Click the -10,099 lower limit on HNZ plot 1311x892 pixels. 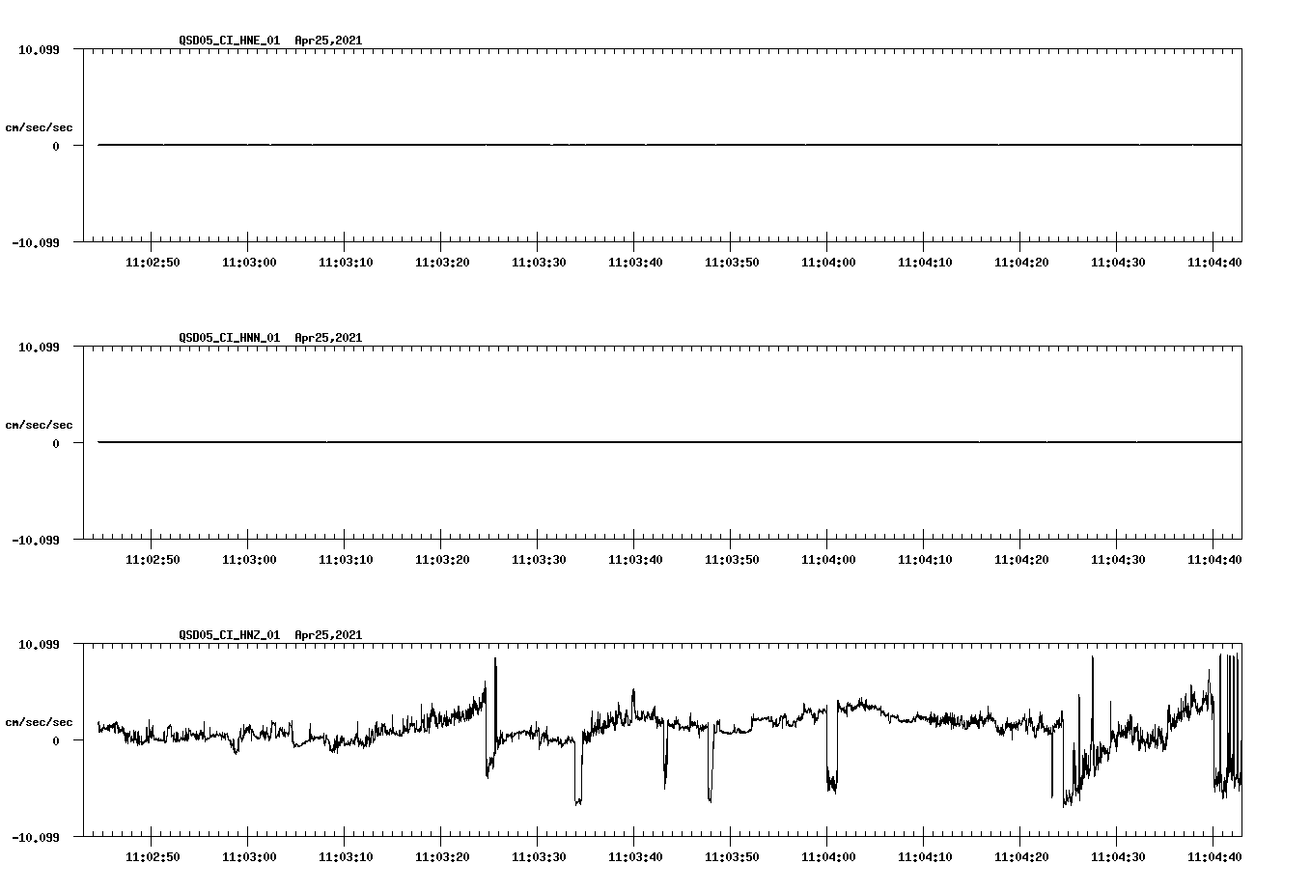36,836
